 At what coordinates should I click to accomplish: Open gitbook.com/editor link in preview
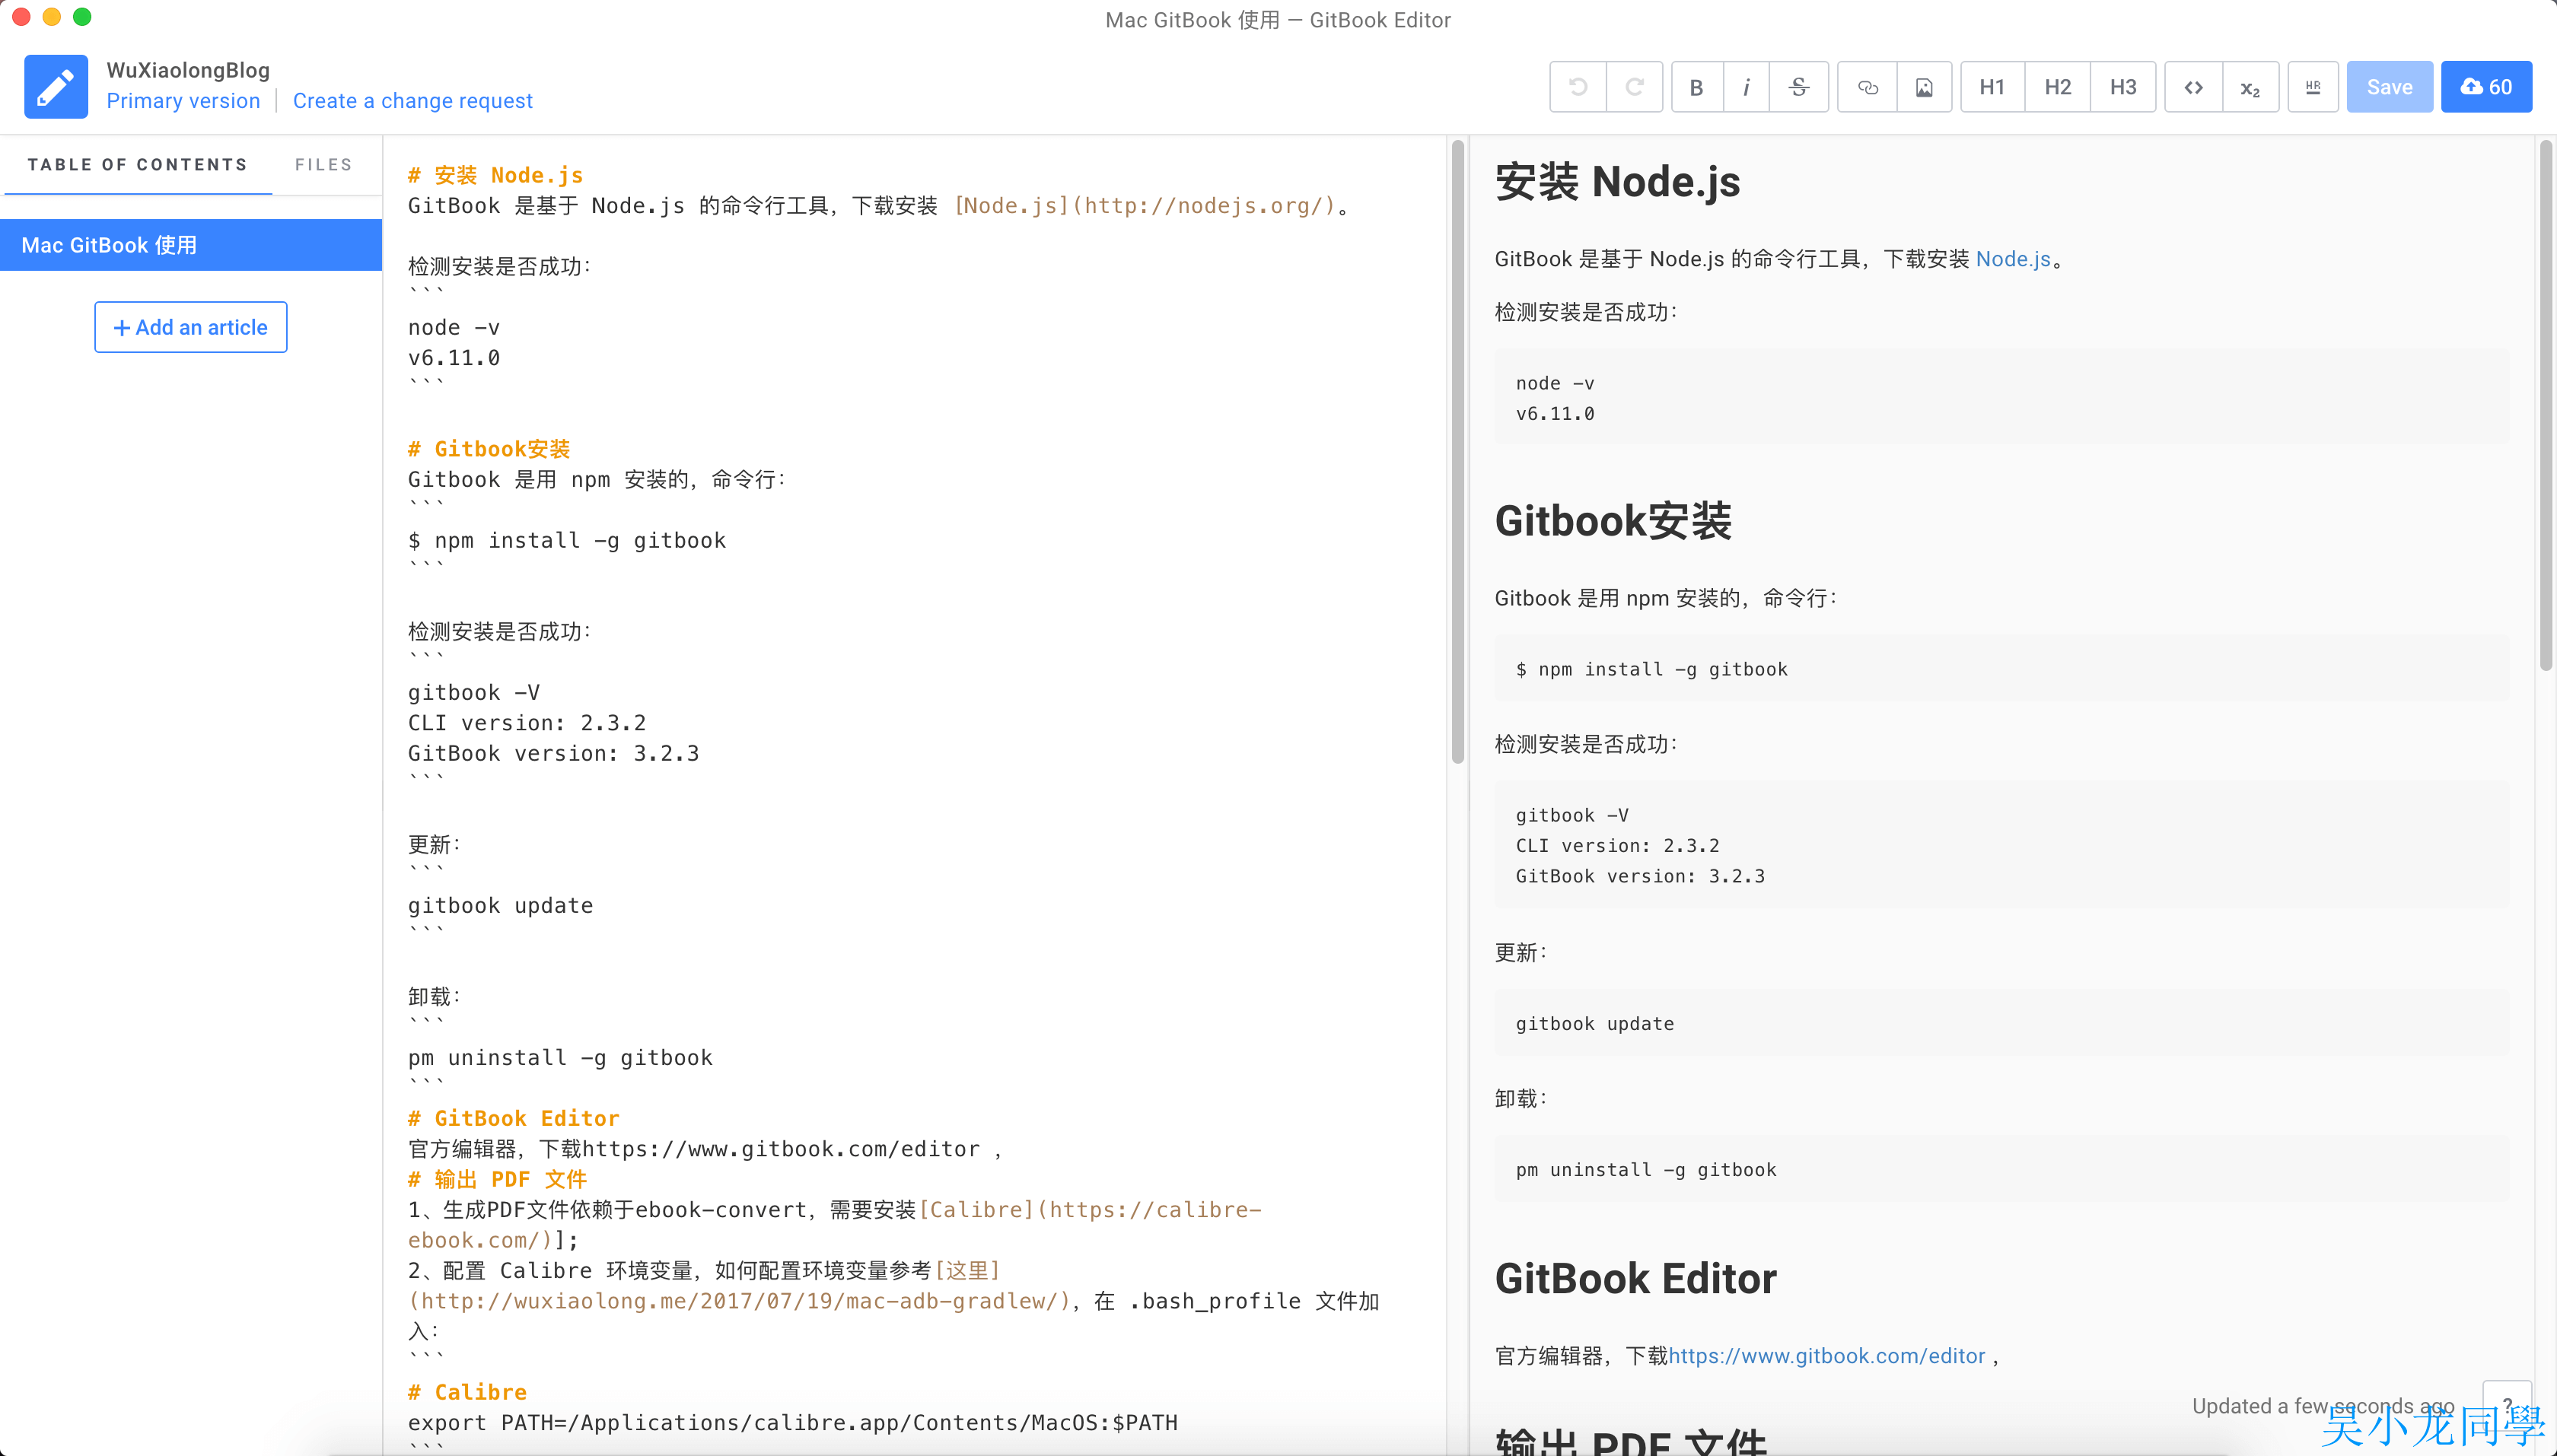click(x=1826, y=1356)
